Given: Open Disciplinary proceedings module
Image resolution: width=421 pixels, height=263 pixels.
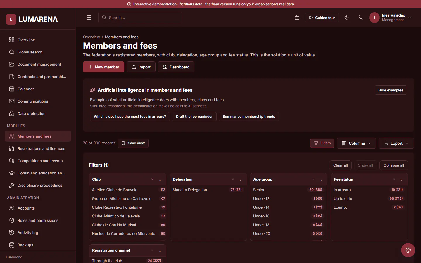Looking at the screenshot, I should [x=38, y=185].
